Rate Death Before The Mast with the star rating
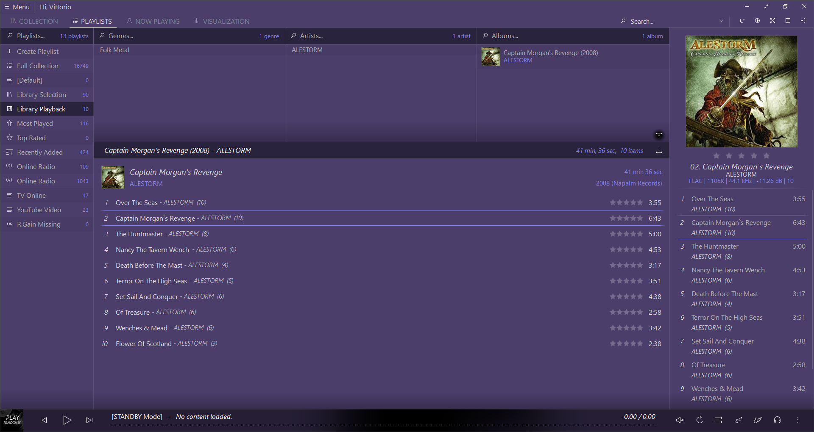The width and height of the screenshot is (814, 432). pos(626,266)
